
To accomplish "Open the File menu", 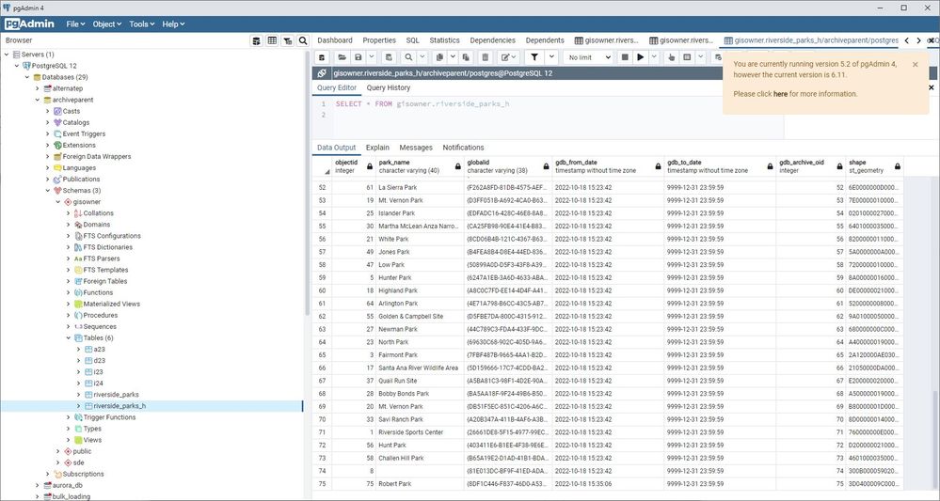I will [75, 23].
